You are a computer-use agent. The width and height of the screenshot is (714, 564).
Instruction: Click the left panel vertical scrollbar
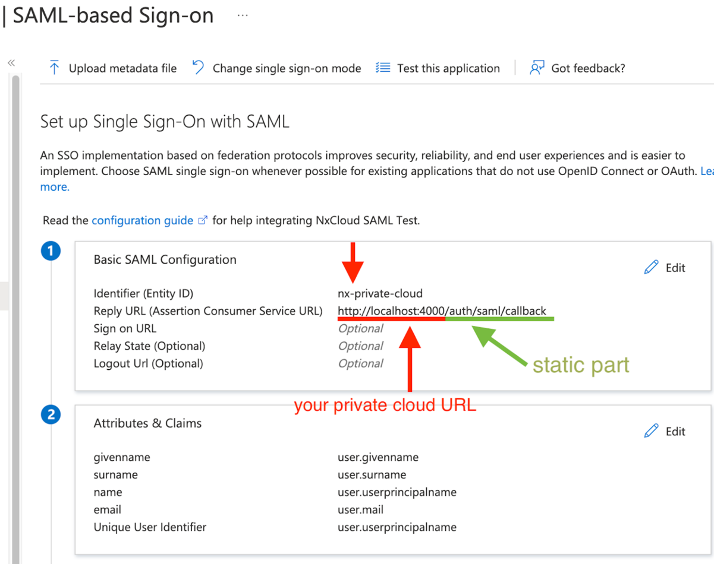click(15, 297)
